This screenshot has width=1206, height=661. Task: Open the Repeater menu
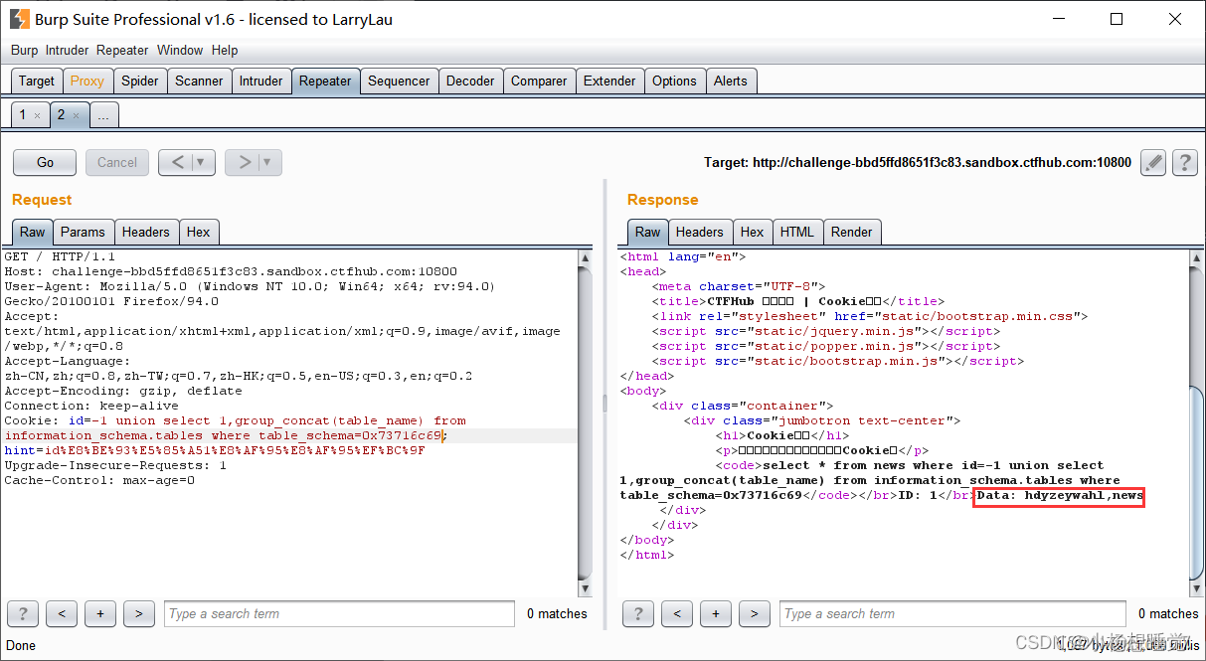122,50
